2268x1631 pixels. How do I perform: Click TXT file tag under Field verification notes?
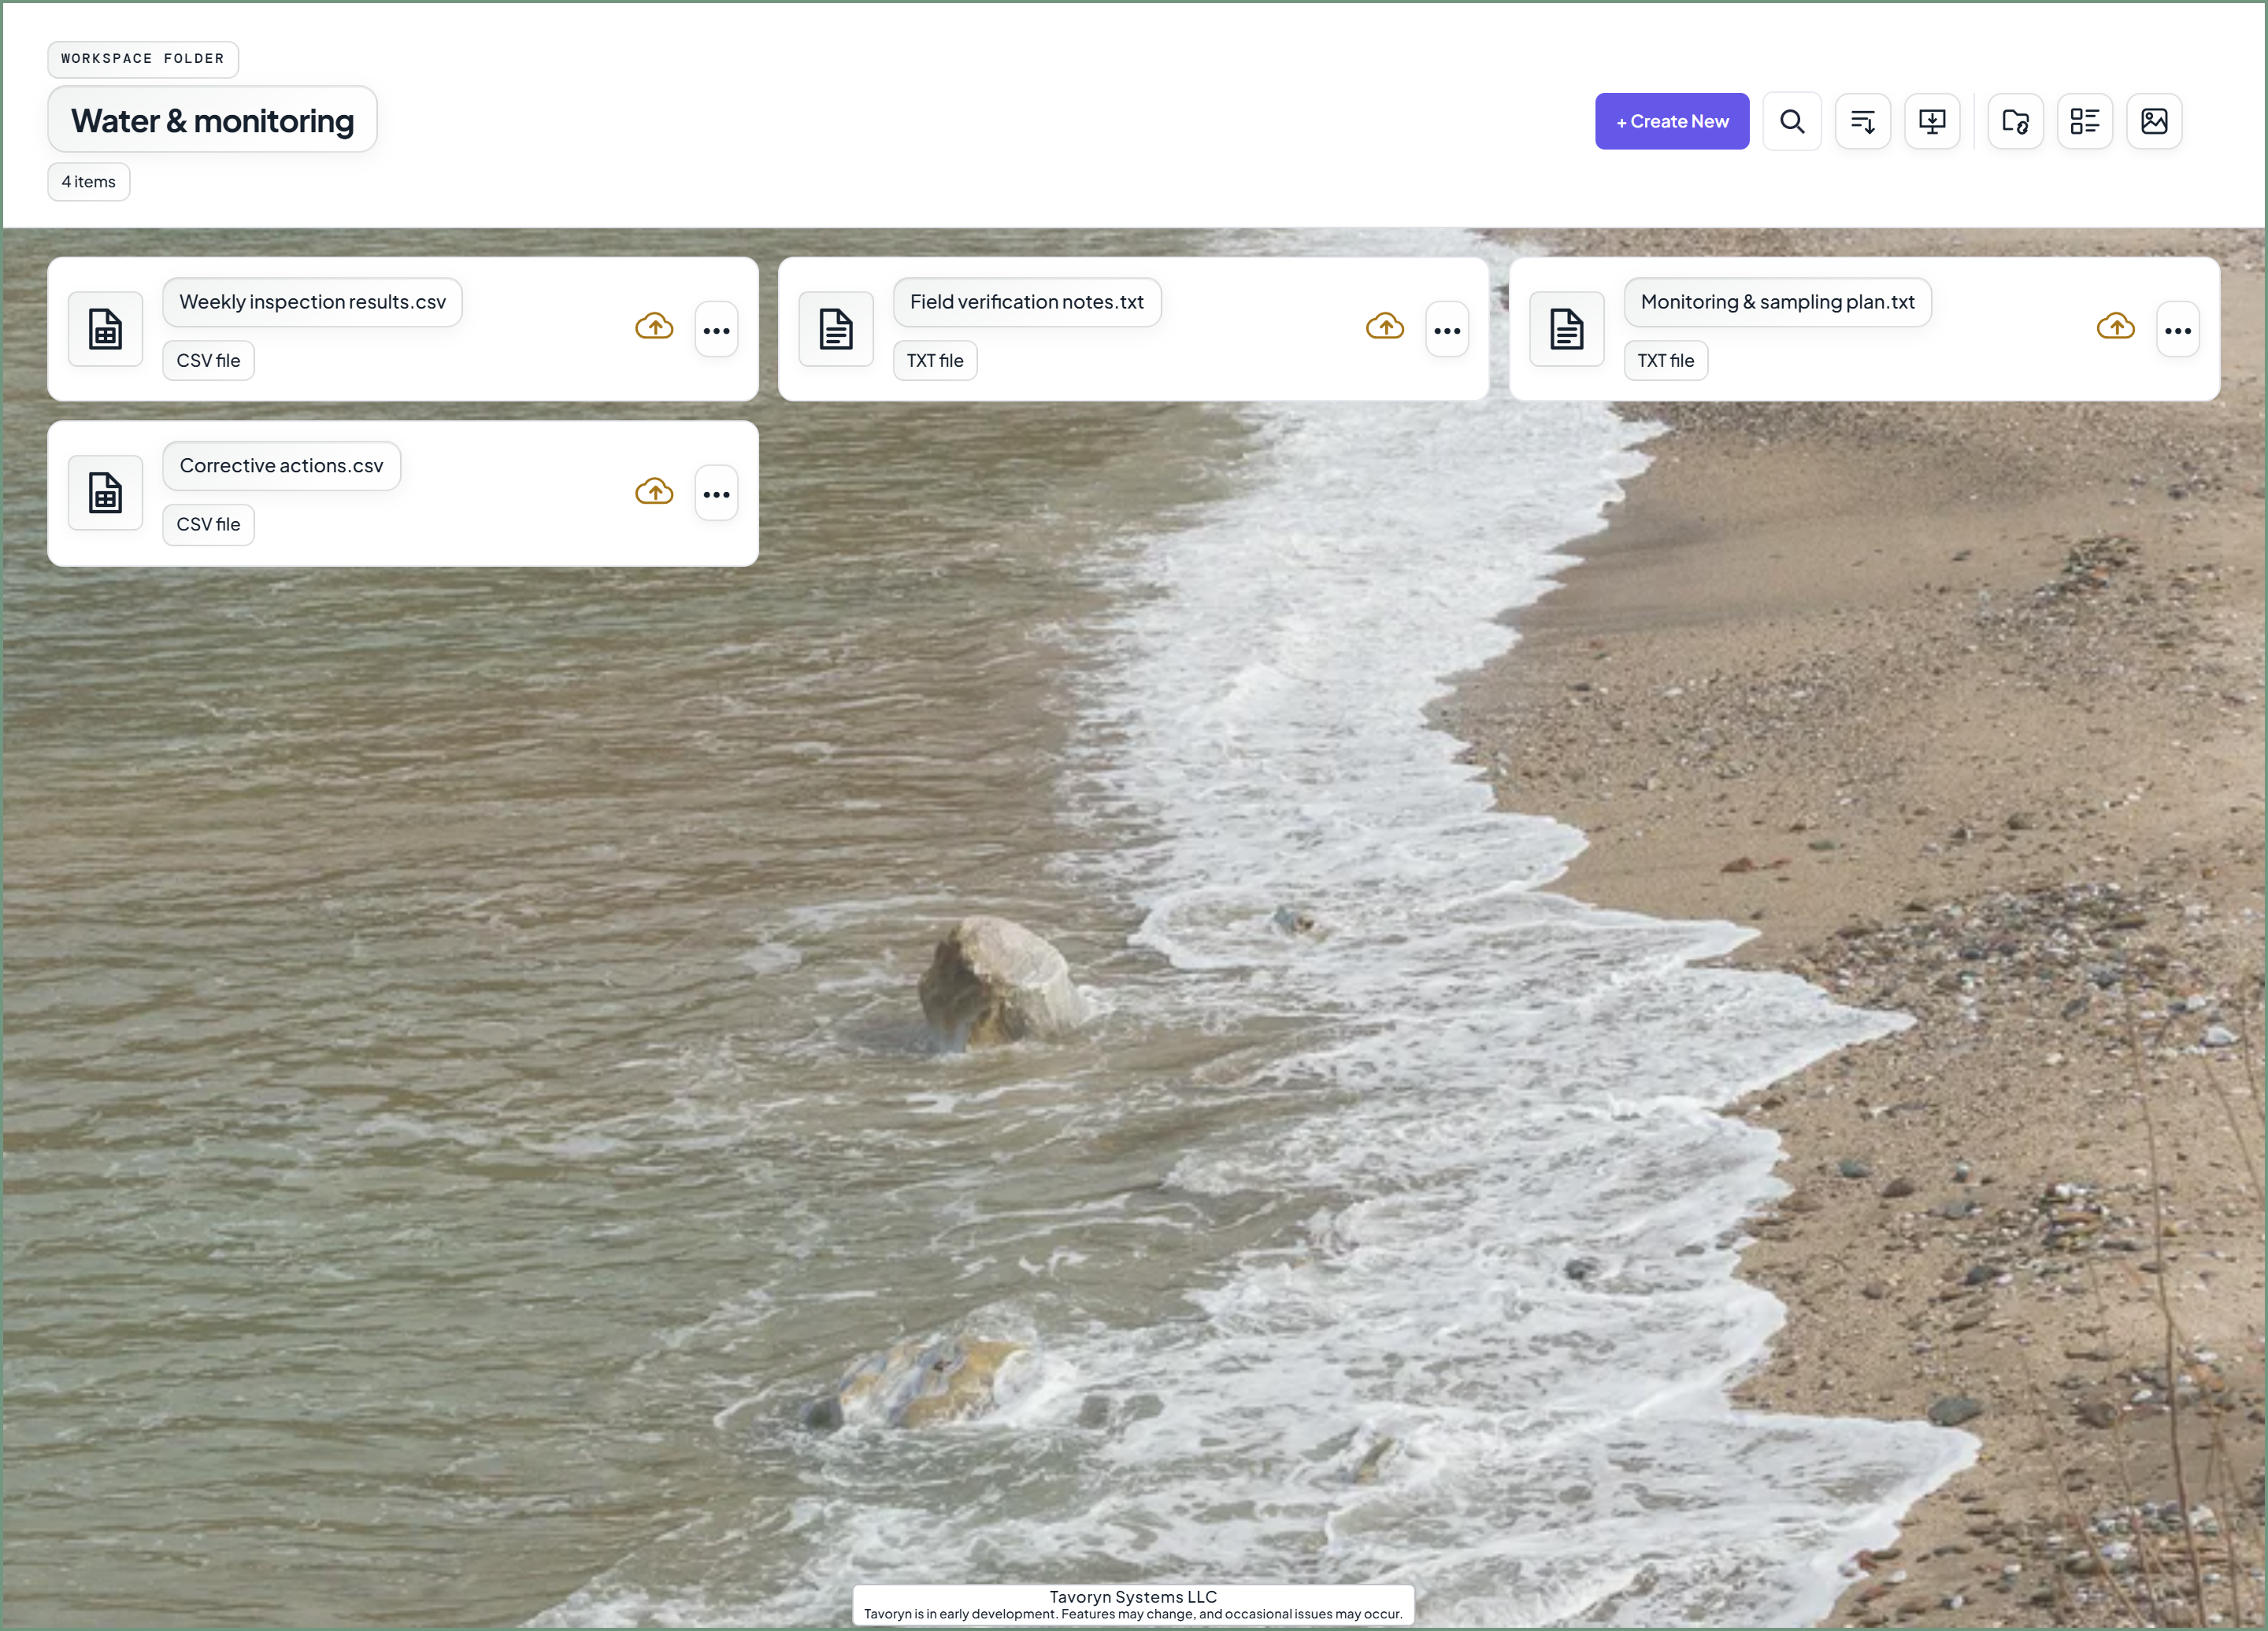click(935, 361)
